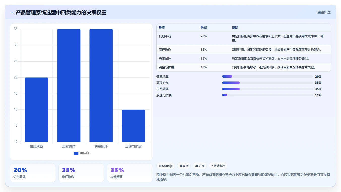The image size is (341, 192).
Task: Click the 数据 column header
Action: (204, 28)
